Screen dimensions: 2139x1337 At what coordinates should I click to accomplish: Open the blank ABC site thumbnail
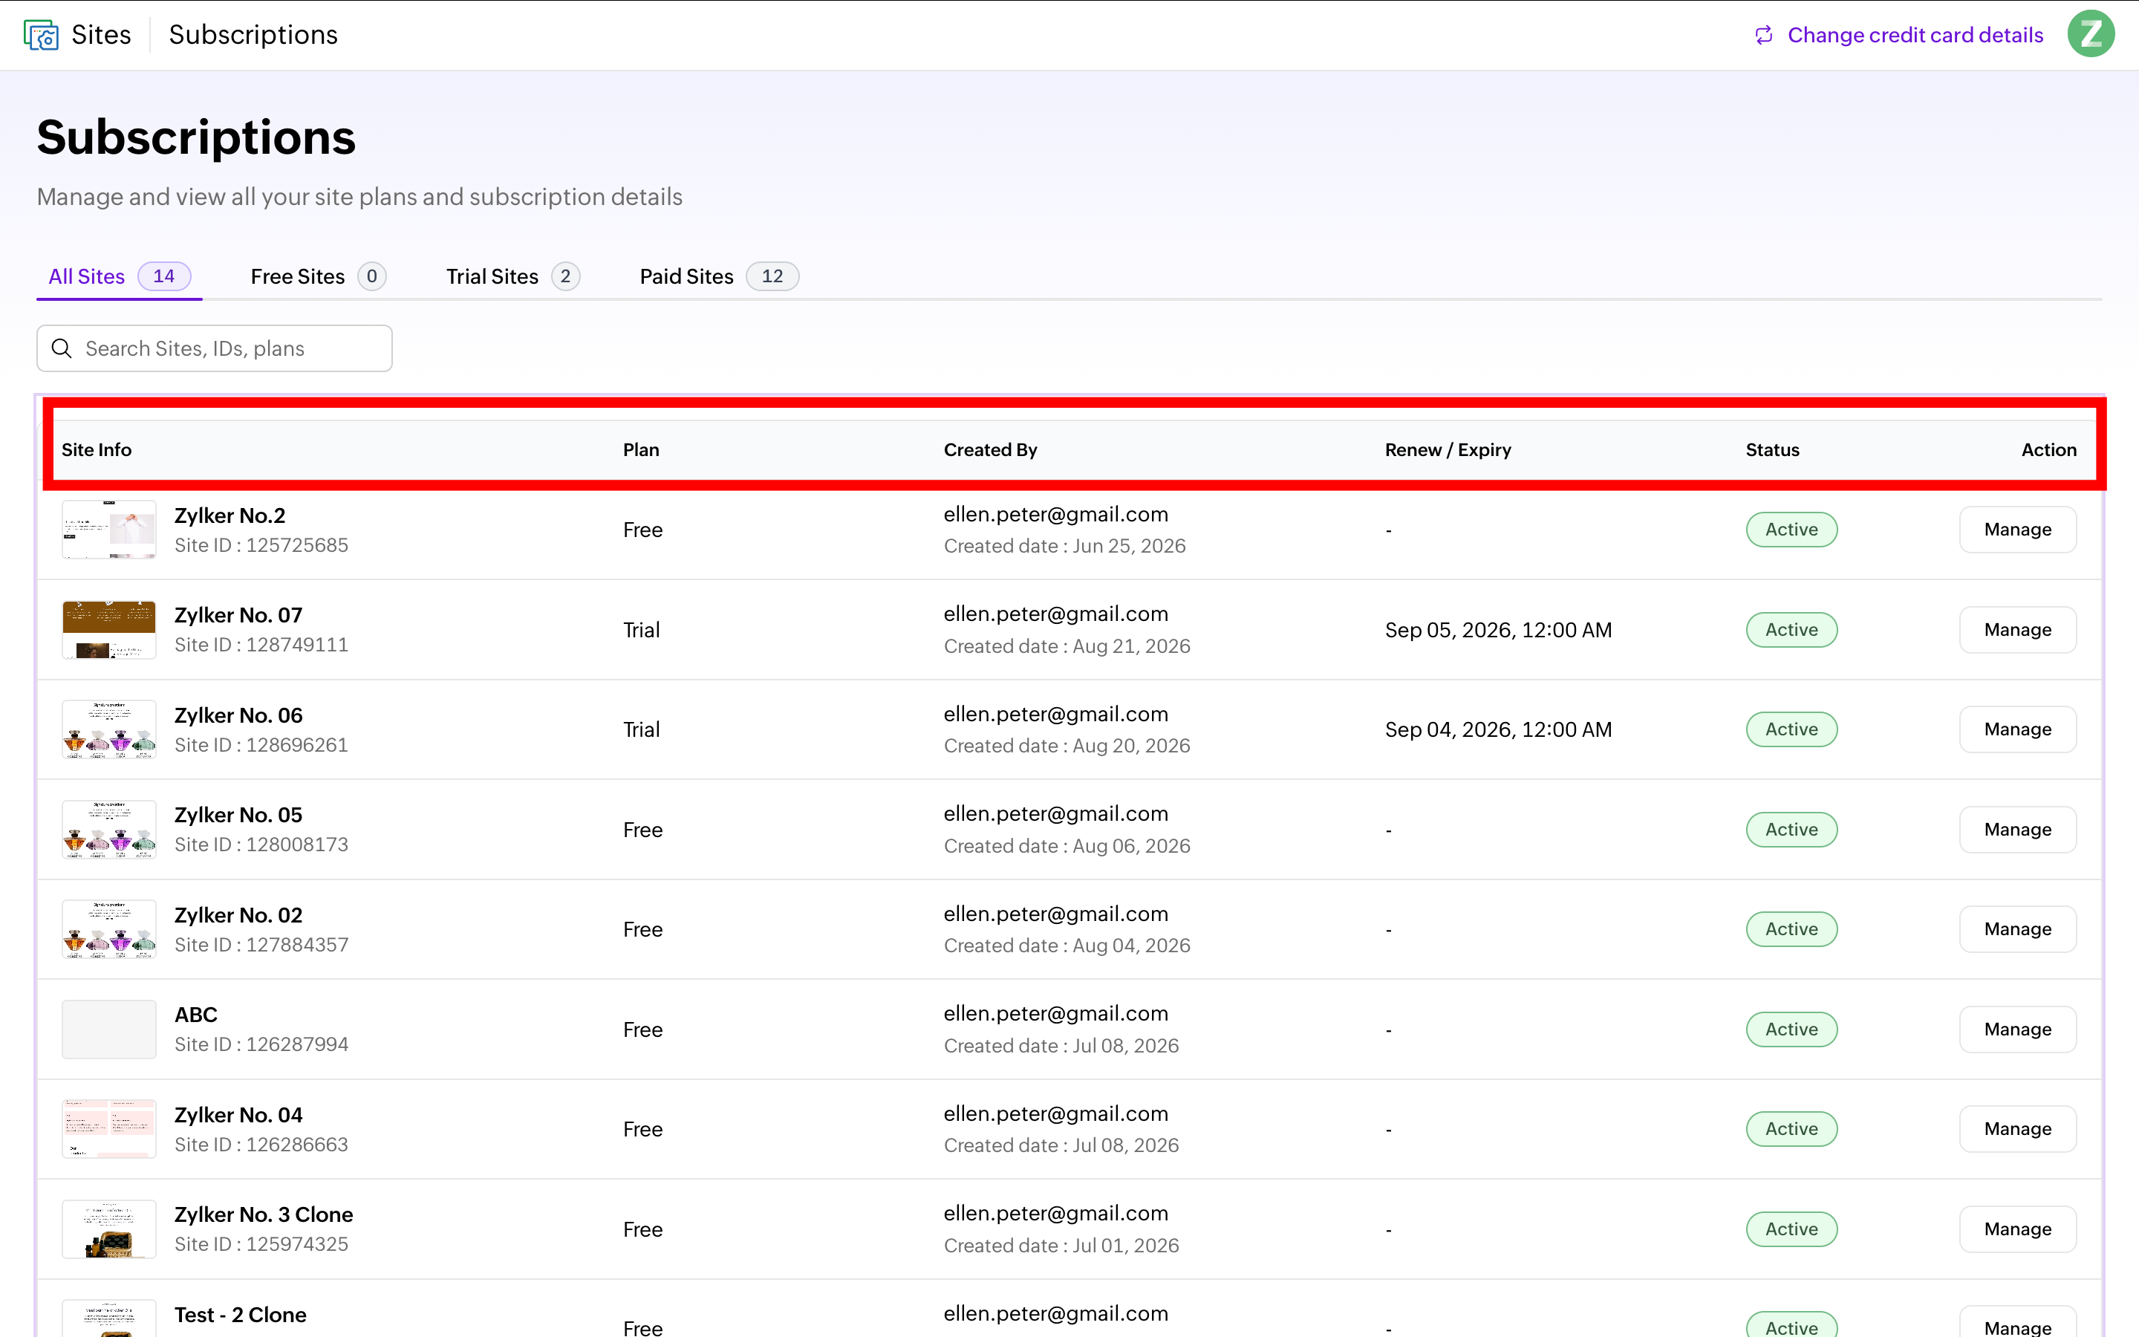coord(108,1029)
